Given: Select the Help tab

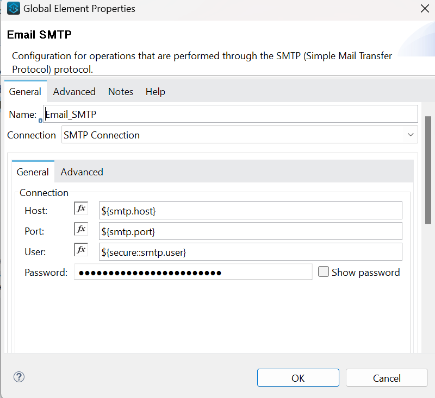Looking at the screenshot, I should pos(155,92).
